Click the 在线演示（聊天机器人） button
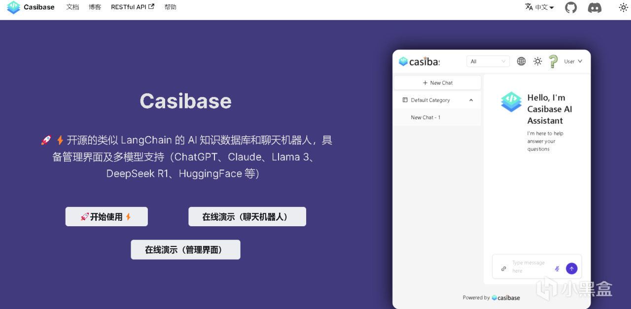 247,217
